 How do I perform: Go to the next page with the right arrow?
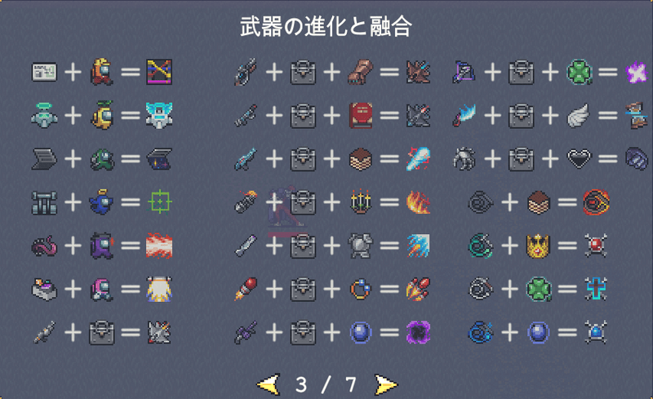coord(386,384)
